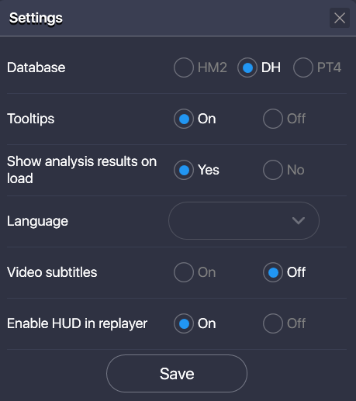
Task: Save the settings
Action: tap(177, 374)
